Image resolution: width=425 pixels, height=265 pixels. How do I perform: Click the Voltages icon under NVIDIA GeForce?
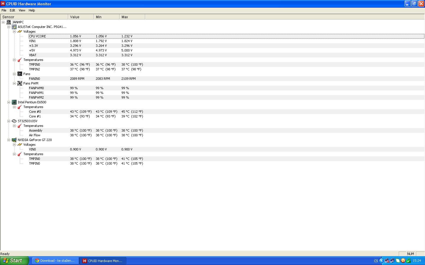(20, 145)
